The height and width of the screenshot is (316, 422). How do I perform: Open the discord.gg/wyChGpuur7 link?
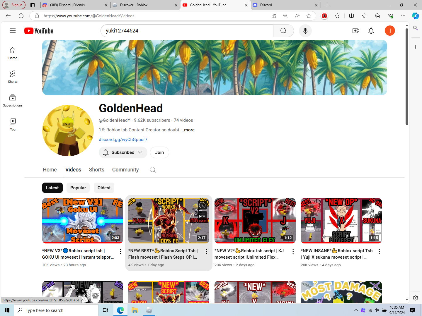coord(123,140)
